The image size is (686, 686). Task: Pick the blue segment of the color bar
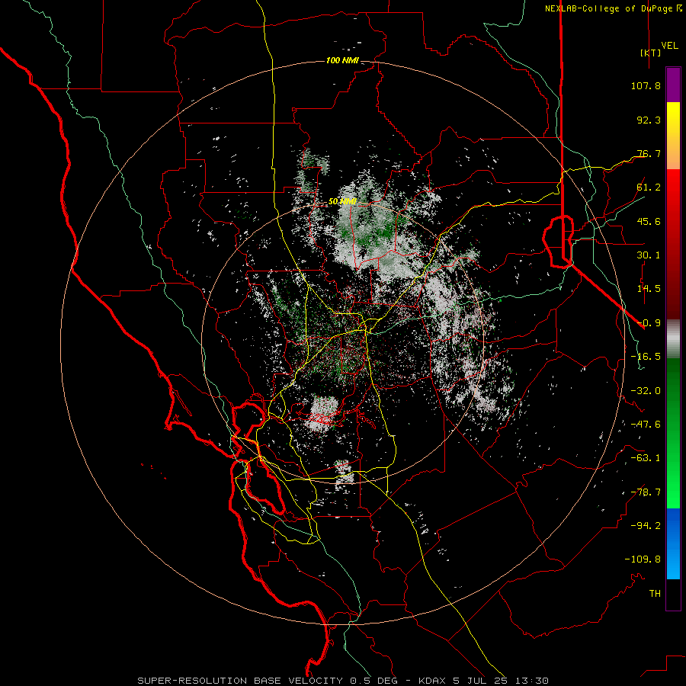tap(673, 543)
